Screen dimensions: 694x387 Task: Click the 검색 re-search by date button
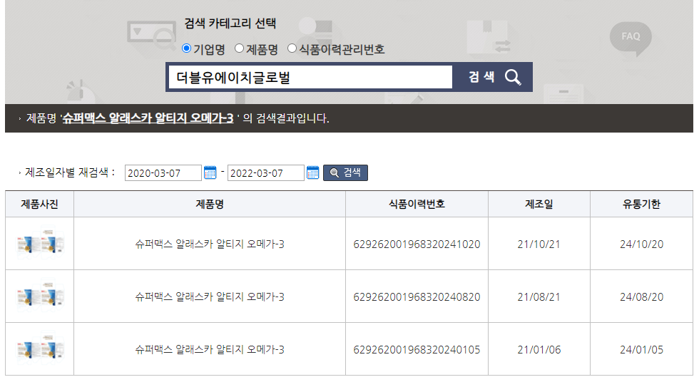(x=345, y=172)
